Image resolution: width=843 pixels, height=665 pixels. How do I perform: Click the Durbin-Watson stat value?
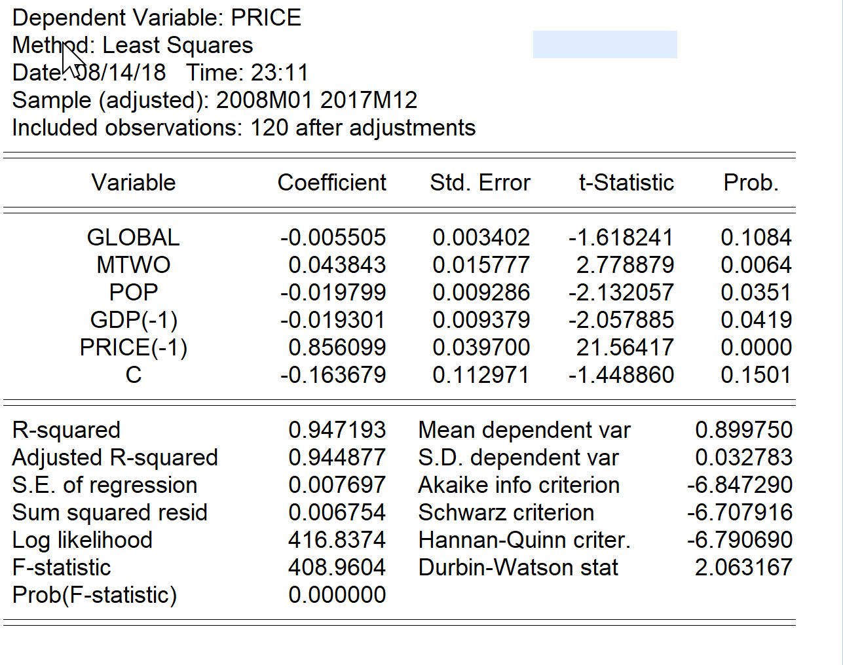pos(743,567)
